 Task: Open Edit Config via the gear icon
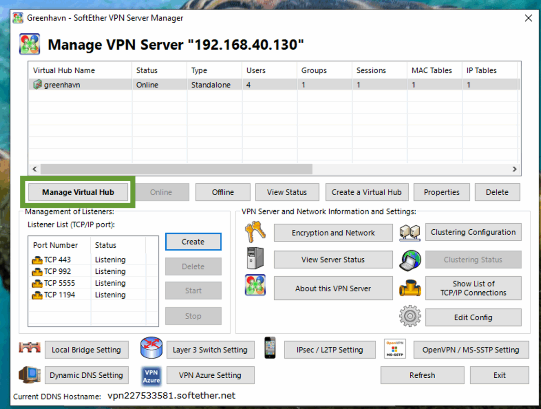click(x=410, y=316)
